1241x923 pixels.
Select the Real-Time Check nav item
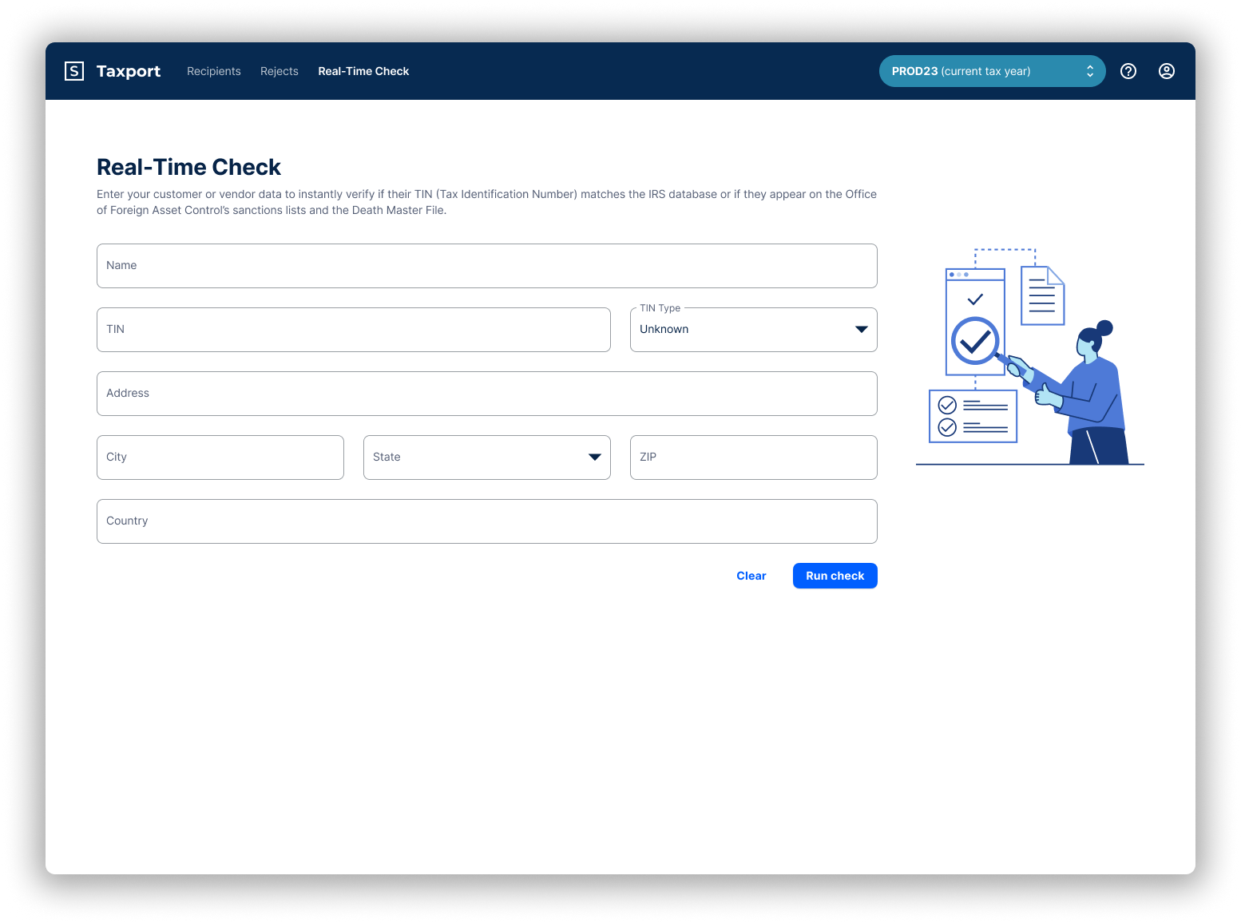point(363,71)
